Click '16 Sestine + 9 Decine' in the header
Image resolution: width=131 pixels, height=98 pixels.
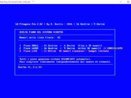(91, 24)
